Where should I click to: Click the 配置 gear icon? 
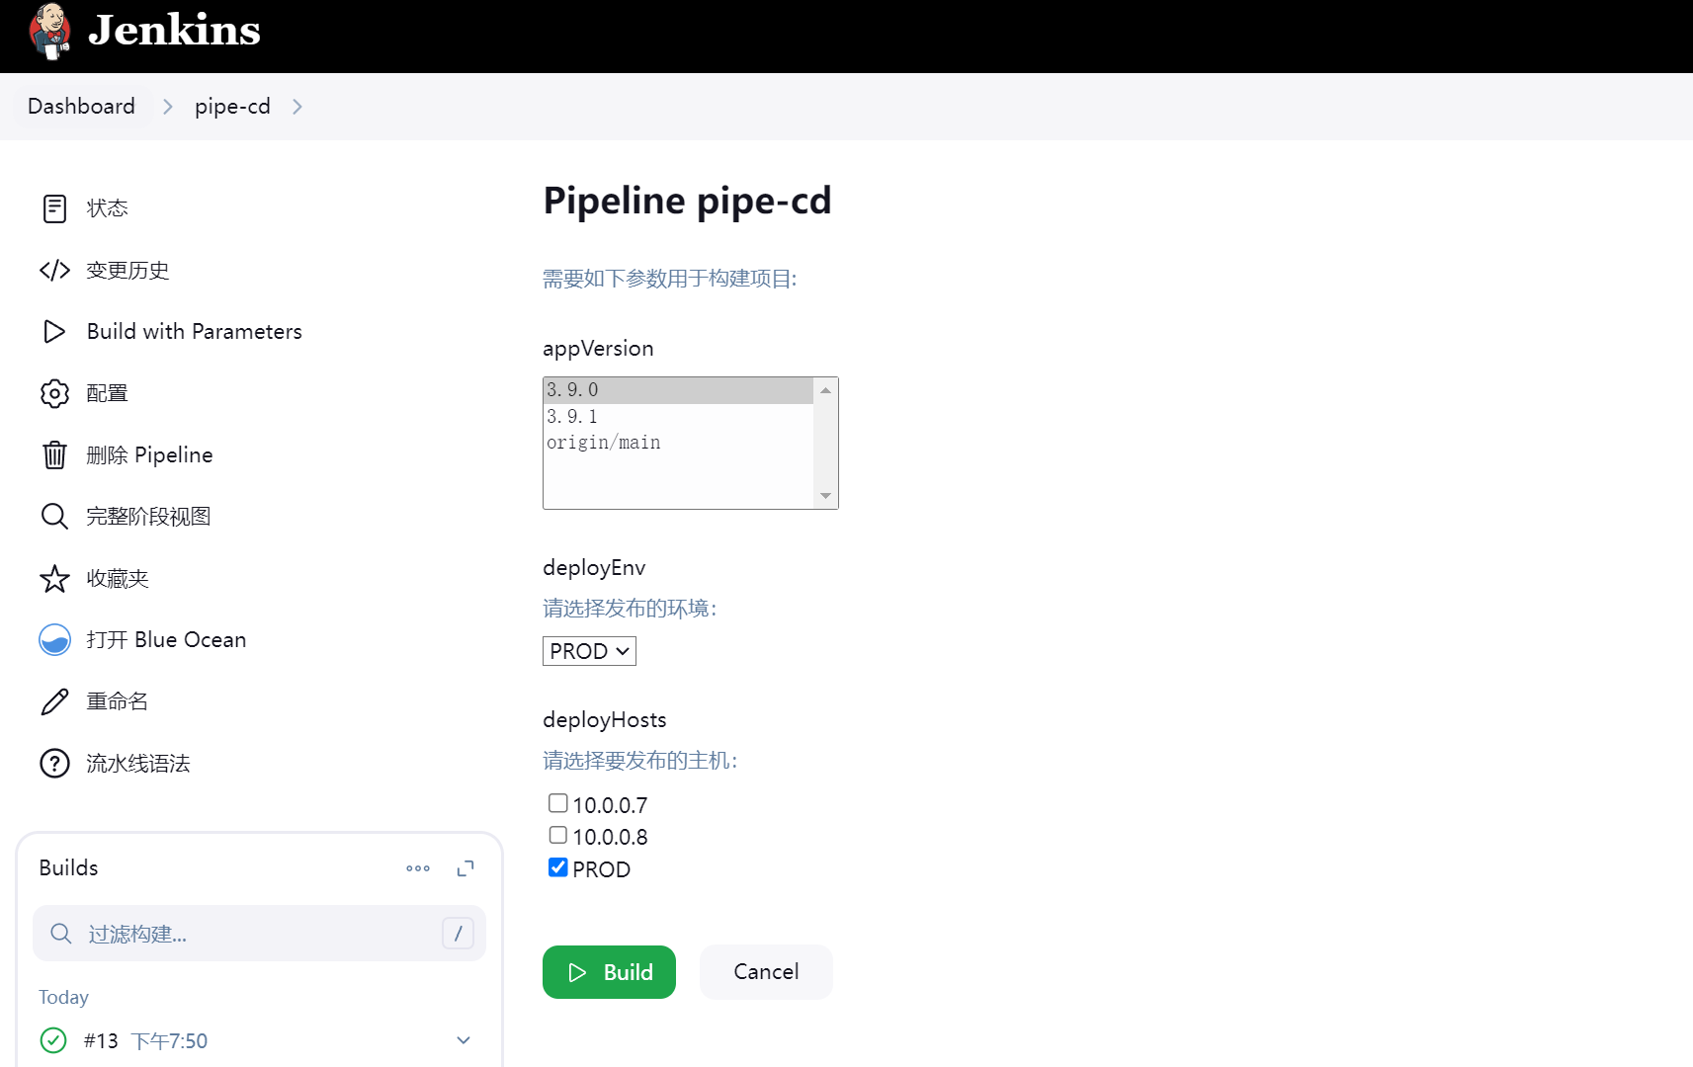pos(54,393)
